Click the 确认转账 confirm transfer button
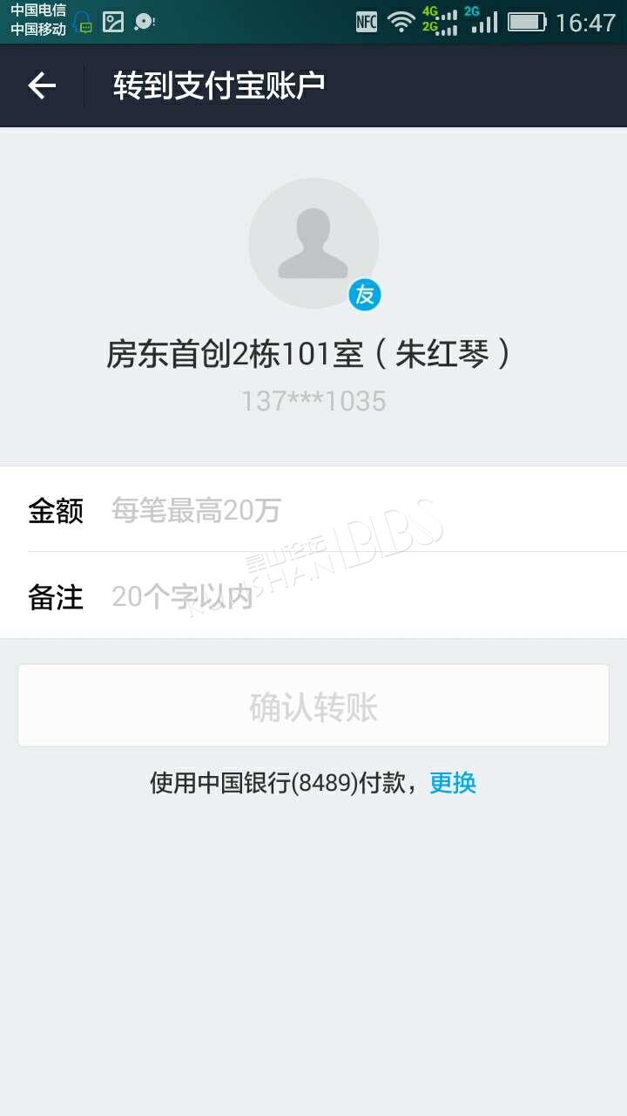 (x=313, y=706)
